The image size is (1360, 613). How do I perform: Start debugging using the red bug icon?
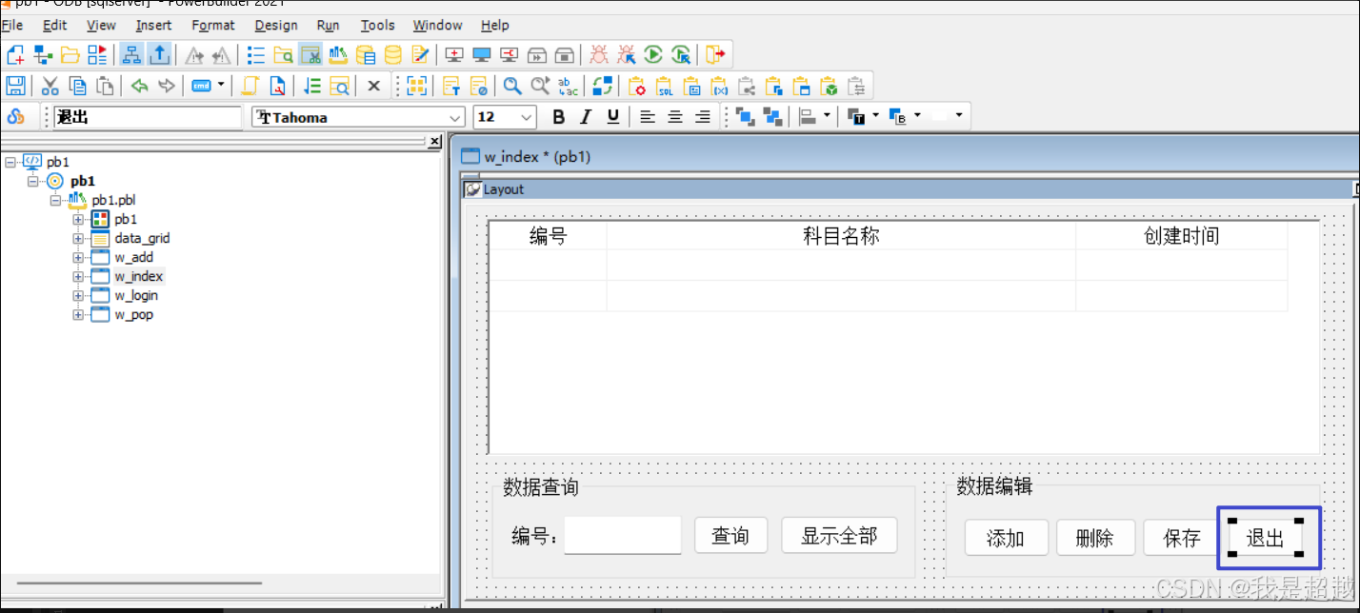[x=598, y=54]
